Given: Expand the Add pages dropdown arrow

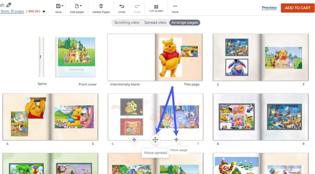Looking at the screenshot, I should [x=81, y=6].
